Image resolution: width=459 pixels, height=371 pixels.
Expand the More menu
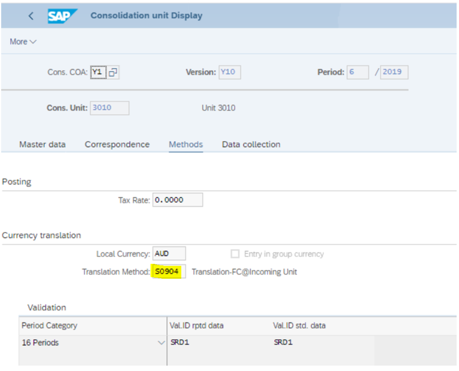point(23,42)
